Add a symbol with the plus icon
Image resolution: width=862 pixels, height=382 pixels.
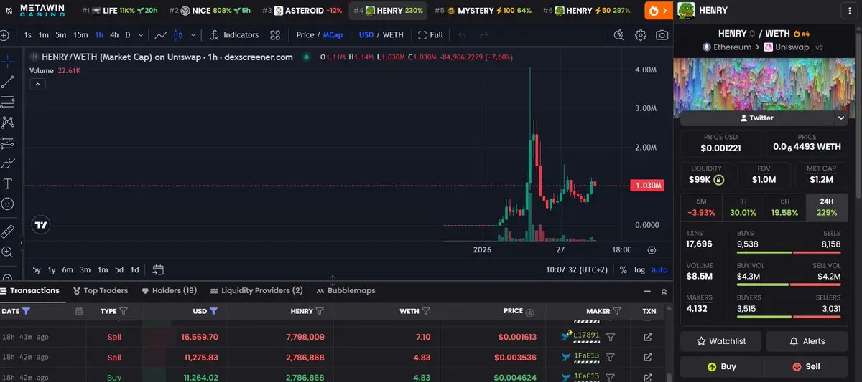click(4, 35)
